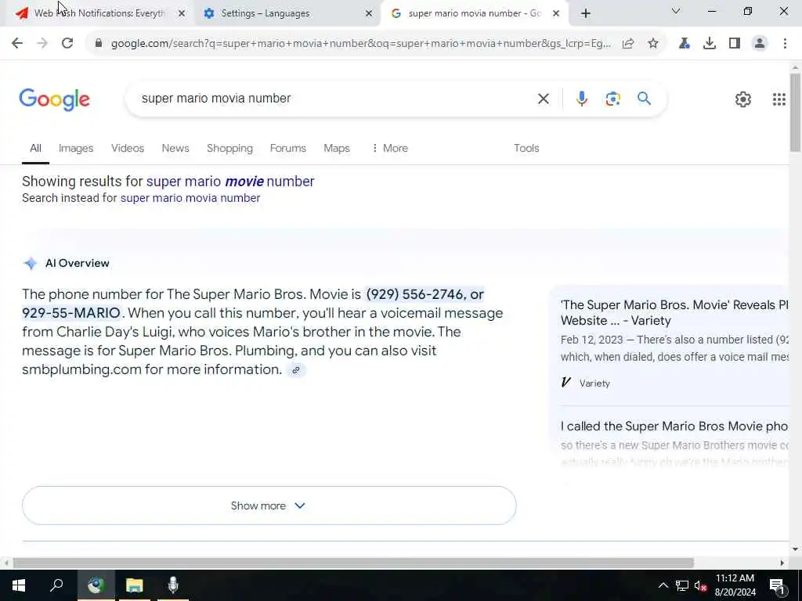Close the super mario movia number tab
Screen dimensions: 802x601
[x=556, y=13]
